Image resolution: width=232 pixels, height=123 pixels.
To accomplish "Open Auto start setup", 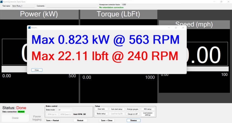I will tap(117, 109).
